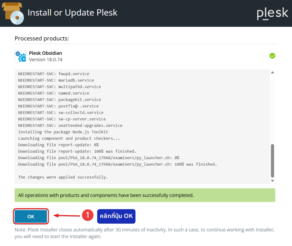Click the "Install or Update Plesk" title

coord(72,13)
